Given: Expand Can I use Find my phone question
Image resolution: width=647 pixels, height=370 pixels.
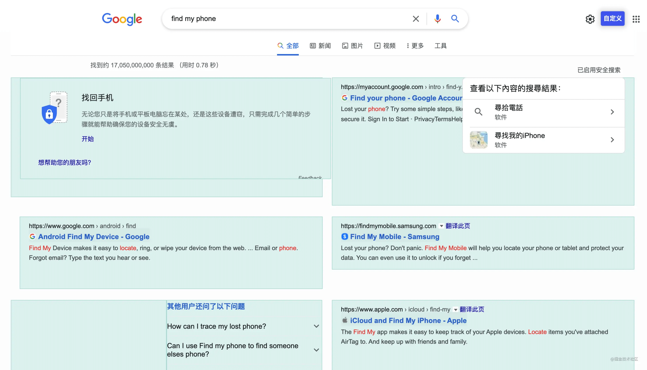Looking at the screenshot, I should pos(243,350).
